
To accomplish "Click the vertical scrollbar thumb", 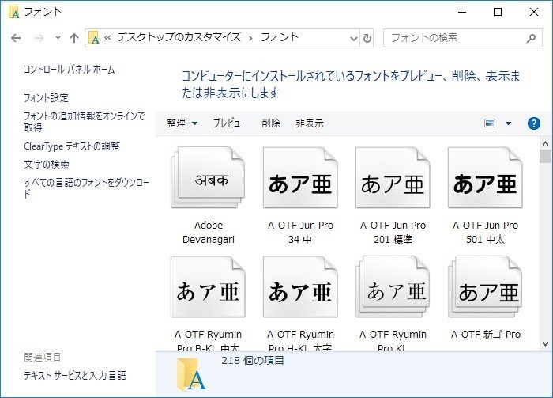I will pyautogui.click(x=545, y=156).
